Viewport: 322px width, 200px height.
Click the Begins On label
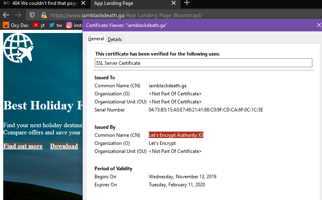tap(105, 177)
